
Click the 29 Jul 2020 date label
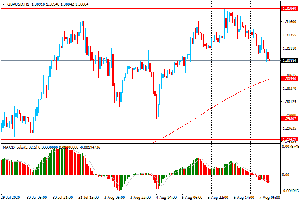tap(11, 197)
